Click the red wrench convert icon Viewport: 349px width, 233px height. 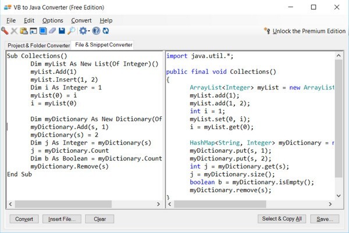pyautogui.click(x=5, y=31)
